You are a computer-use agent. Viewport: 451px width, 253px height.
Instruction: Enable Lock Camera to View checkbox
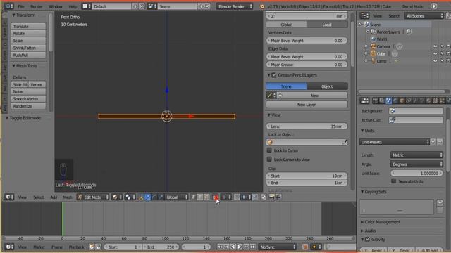point(269,160)
